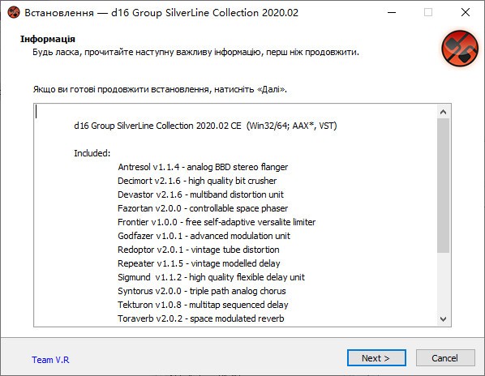Open the Team V.R link
Screen dimensions: 485x376
(50, 360)
